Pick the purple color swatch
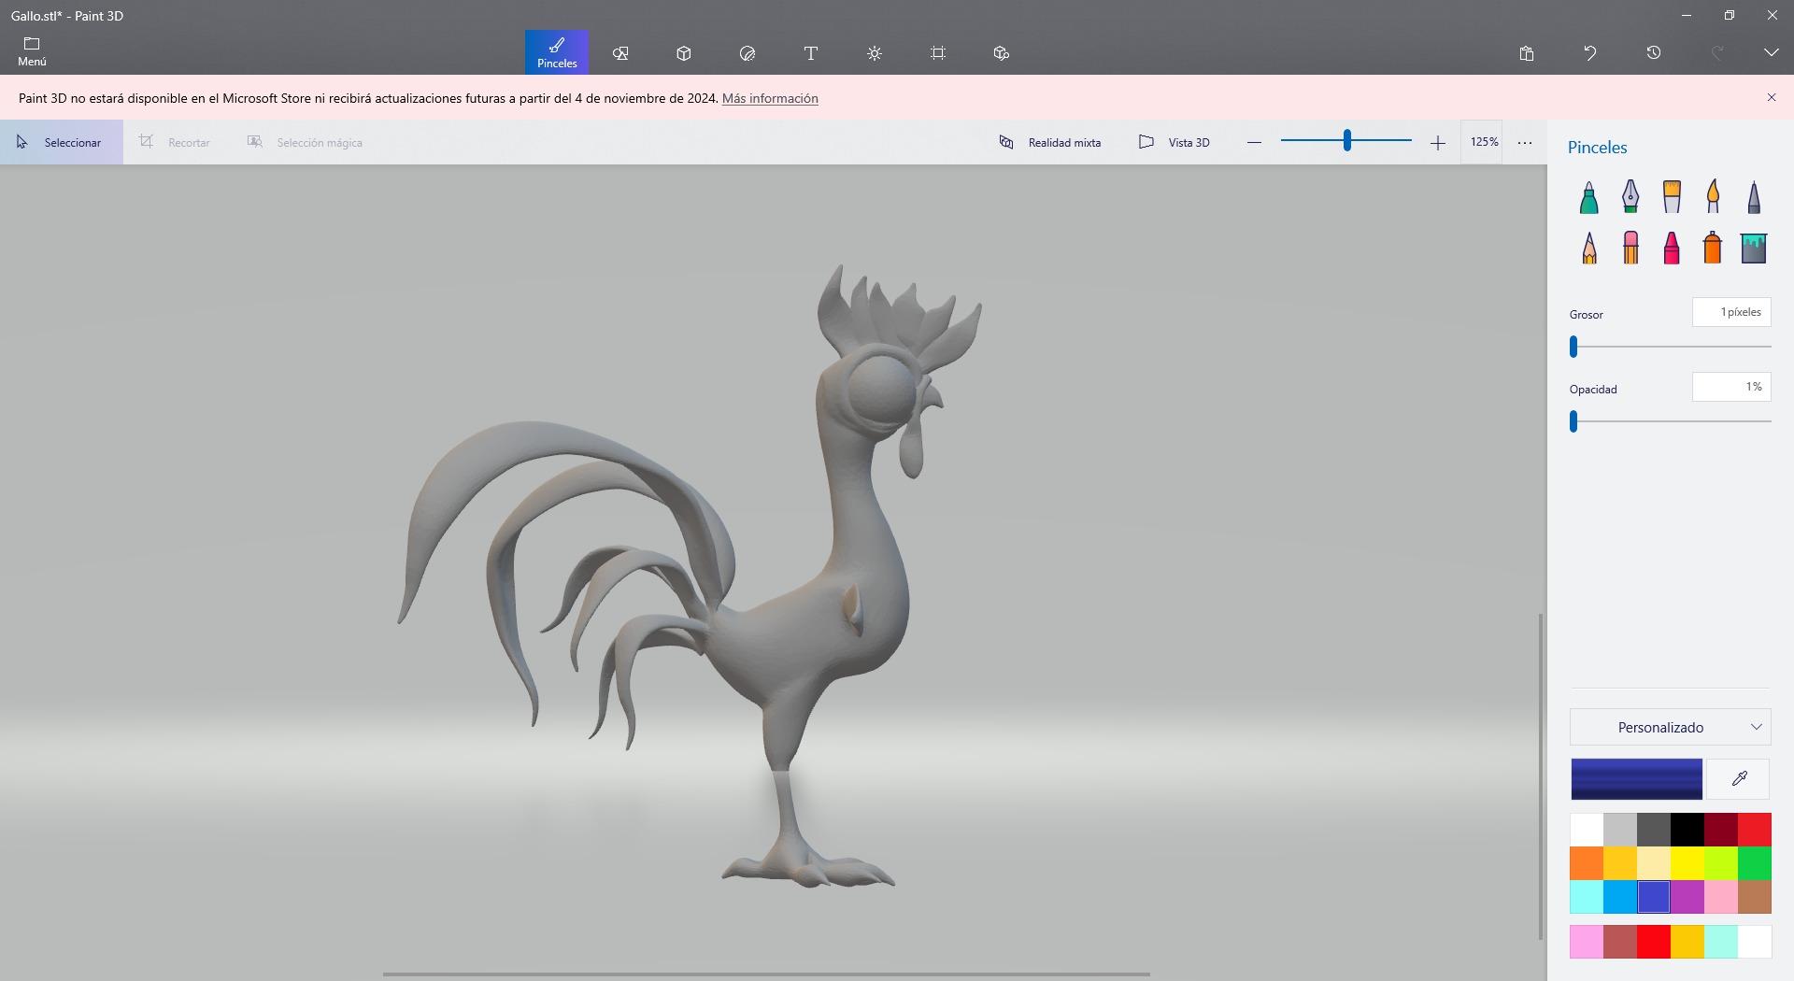 [x=1687, y=897]
